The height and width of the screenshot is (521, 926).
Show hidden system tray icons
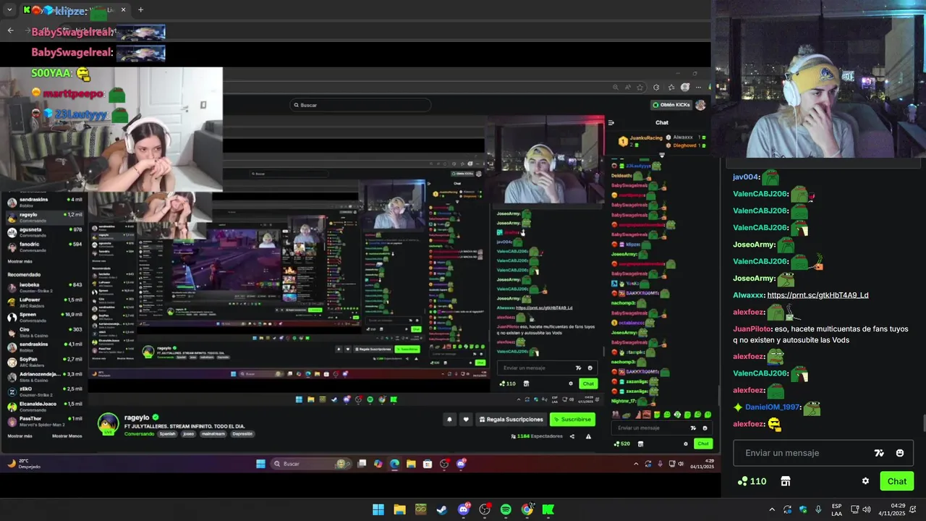pyautogui.click(x=772, y=509)
